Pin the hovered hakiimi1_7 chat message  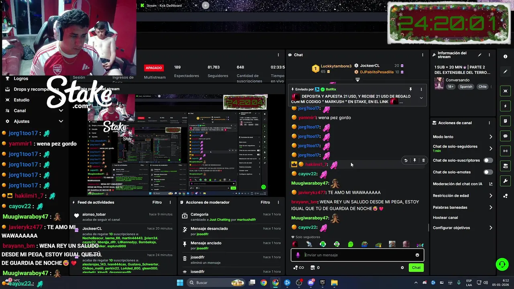click(414, 161)
